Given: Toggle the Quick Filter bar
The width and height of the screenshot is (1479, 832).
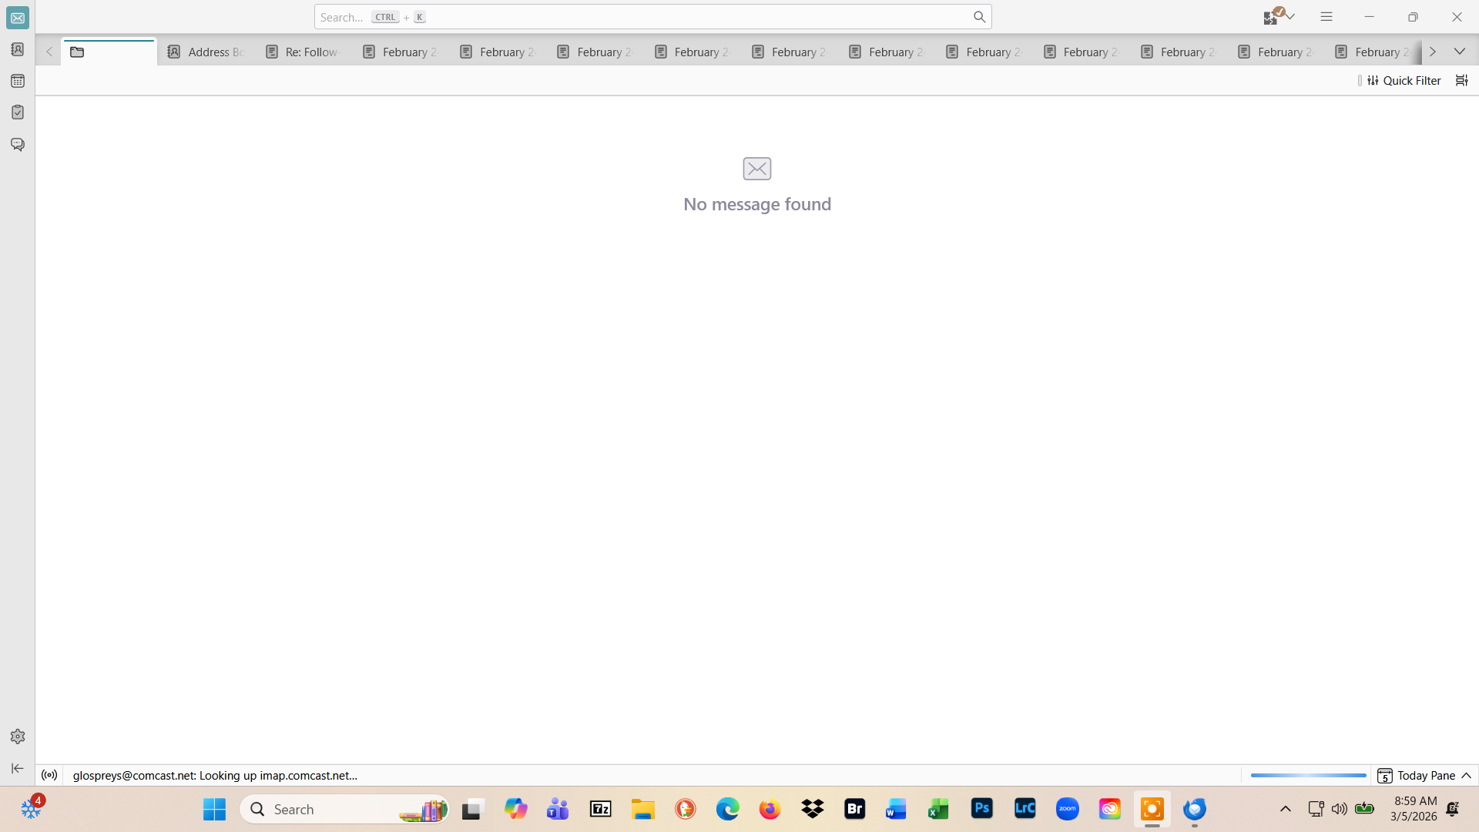Looking at the screenshot, I should (1404, 80).
